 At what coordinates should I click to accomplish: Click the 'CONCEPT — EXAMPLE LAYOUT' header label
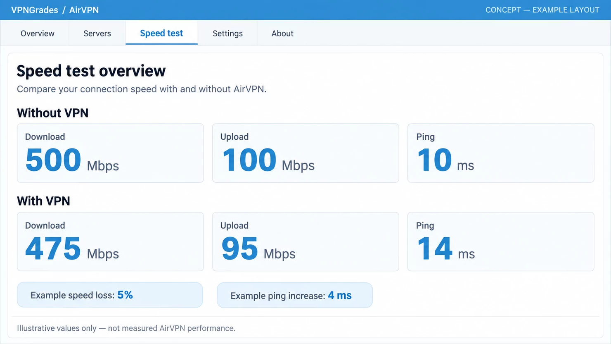point(542,10)
